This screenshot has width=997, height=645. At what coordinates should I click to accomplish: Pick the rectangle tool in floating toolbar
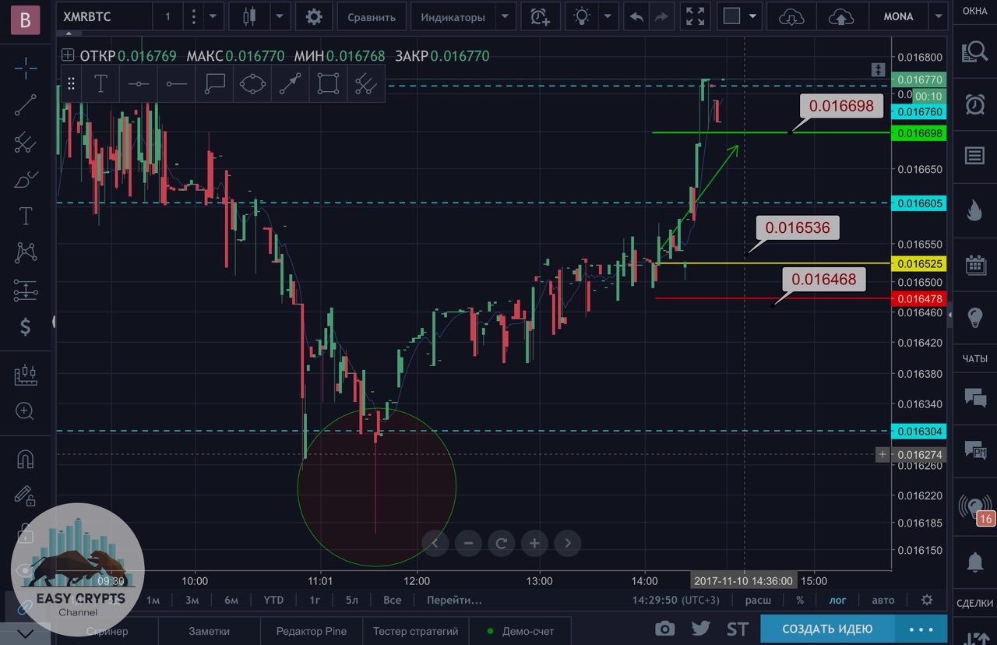tap(328, 83)
